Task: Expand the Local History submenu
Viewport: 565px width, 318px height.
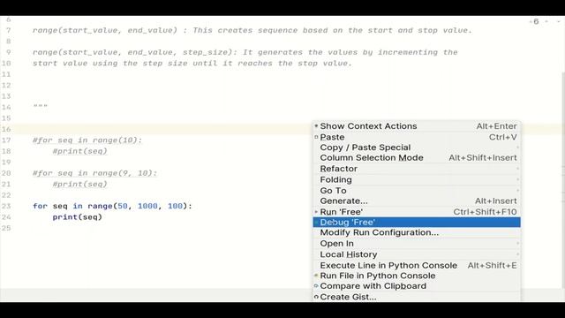Action: click(x=417, y=254)
